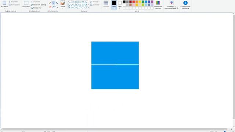The image size is (235, 132).
Task: Choose the Five-point star shape
Action: [75, 7]
